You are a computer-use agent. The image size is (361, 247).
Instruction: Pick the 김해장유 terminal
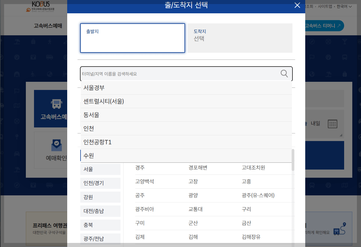click(251, 237)
